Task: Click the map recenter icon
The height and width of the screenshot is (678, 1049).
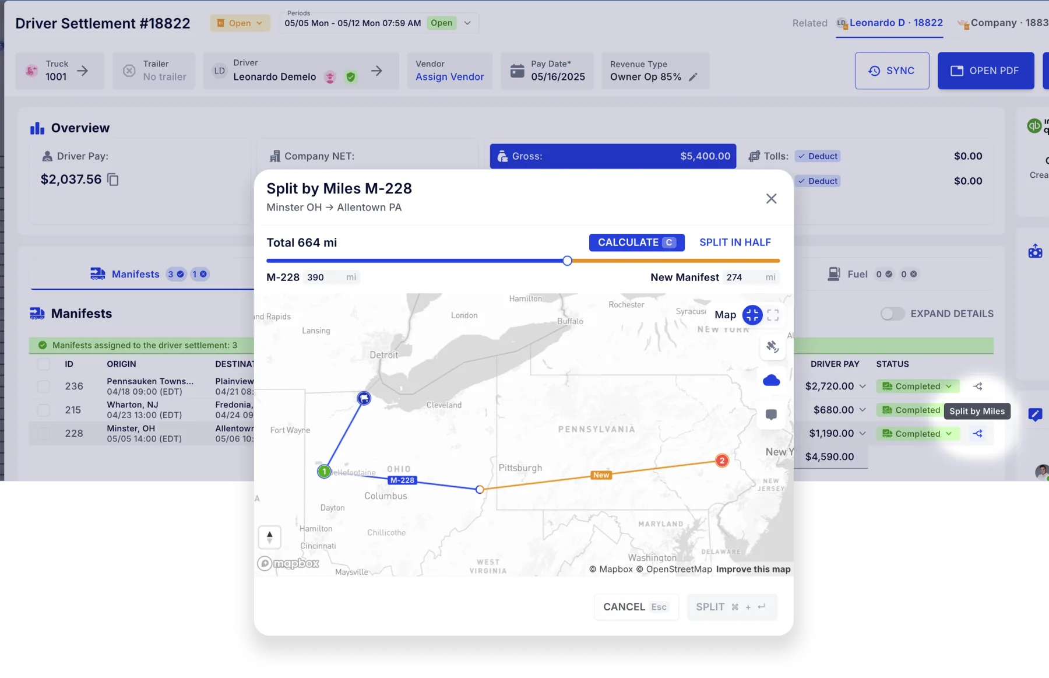Action: pyautogui.click(x=752, y=315)
